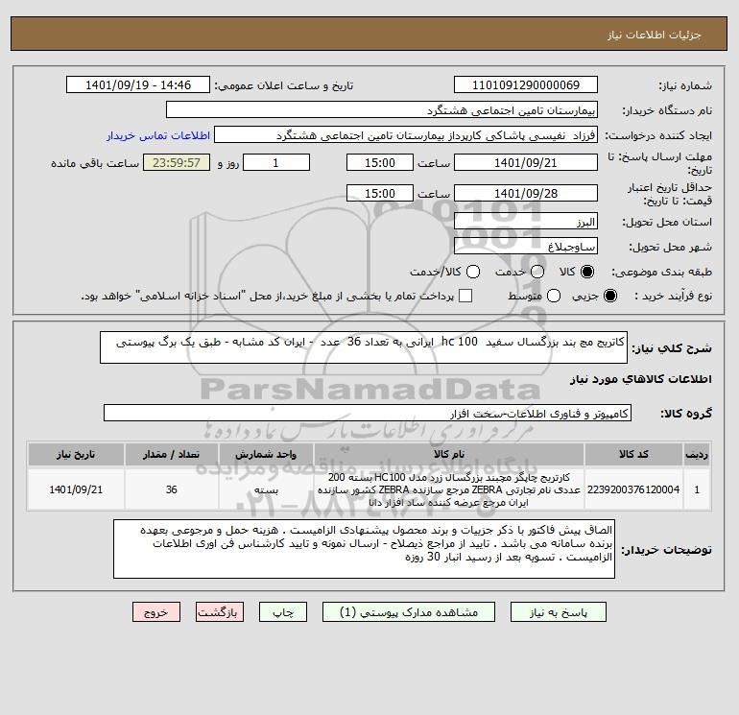Image resolution: width=739 pixels, height=715 pixels.
Task: Click the توضیحات خریدار label
Action: click(666, 550)
